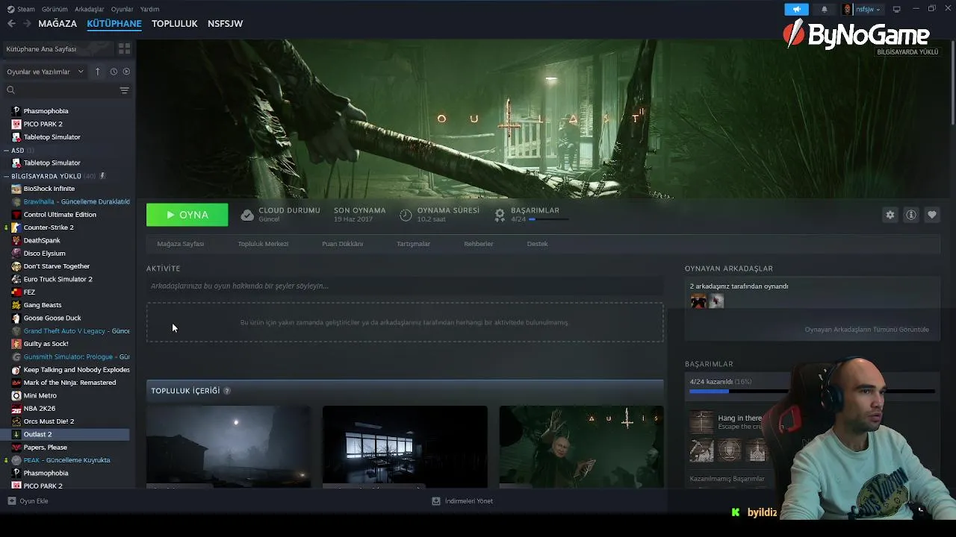Select Don't Starve Together in library
Screen dimensions: 956x537
(x=56, y=266)
